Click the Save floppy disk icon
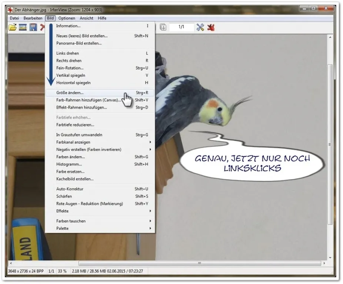The width and height of the screenshot is (343, 284). point(33,27)
